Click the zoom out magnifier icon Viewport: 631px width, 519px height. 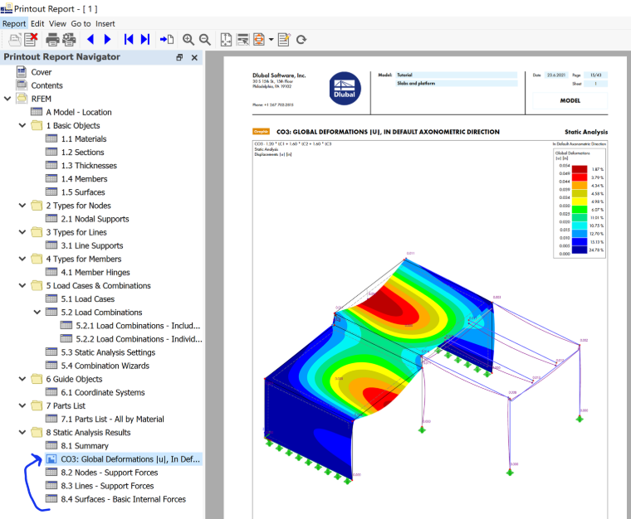[205, 39]
